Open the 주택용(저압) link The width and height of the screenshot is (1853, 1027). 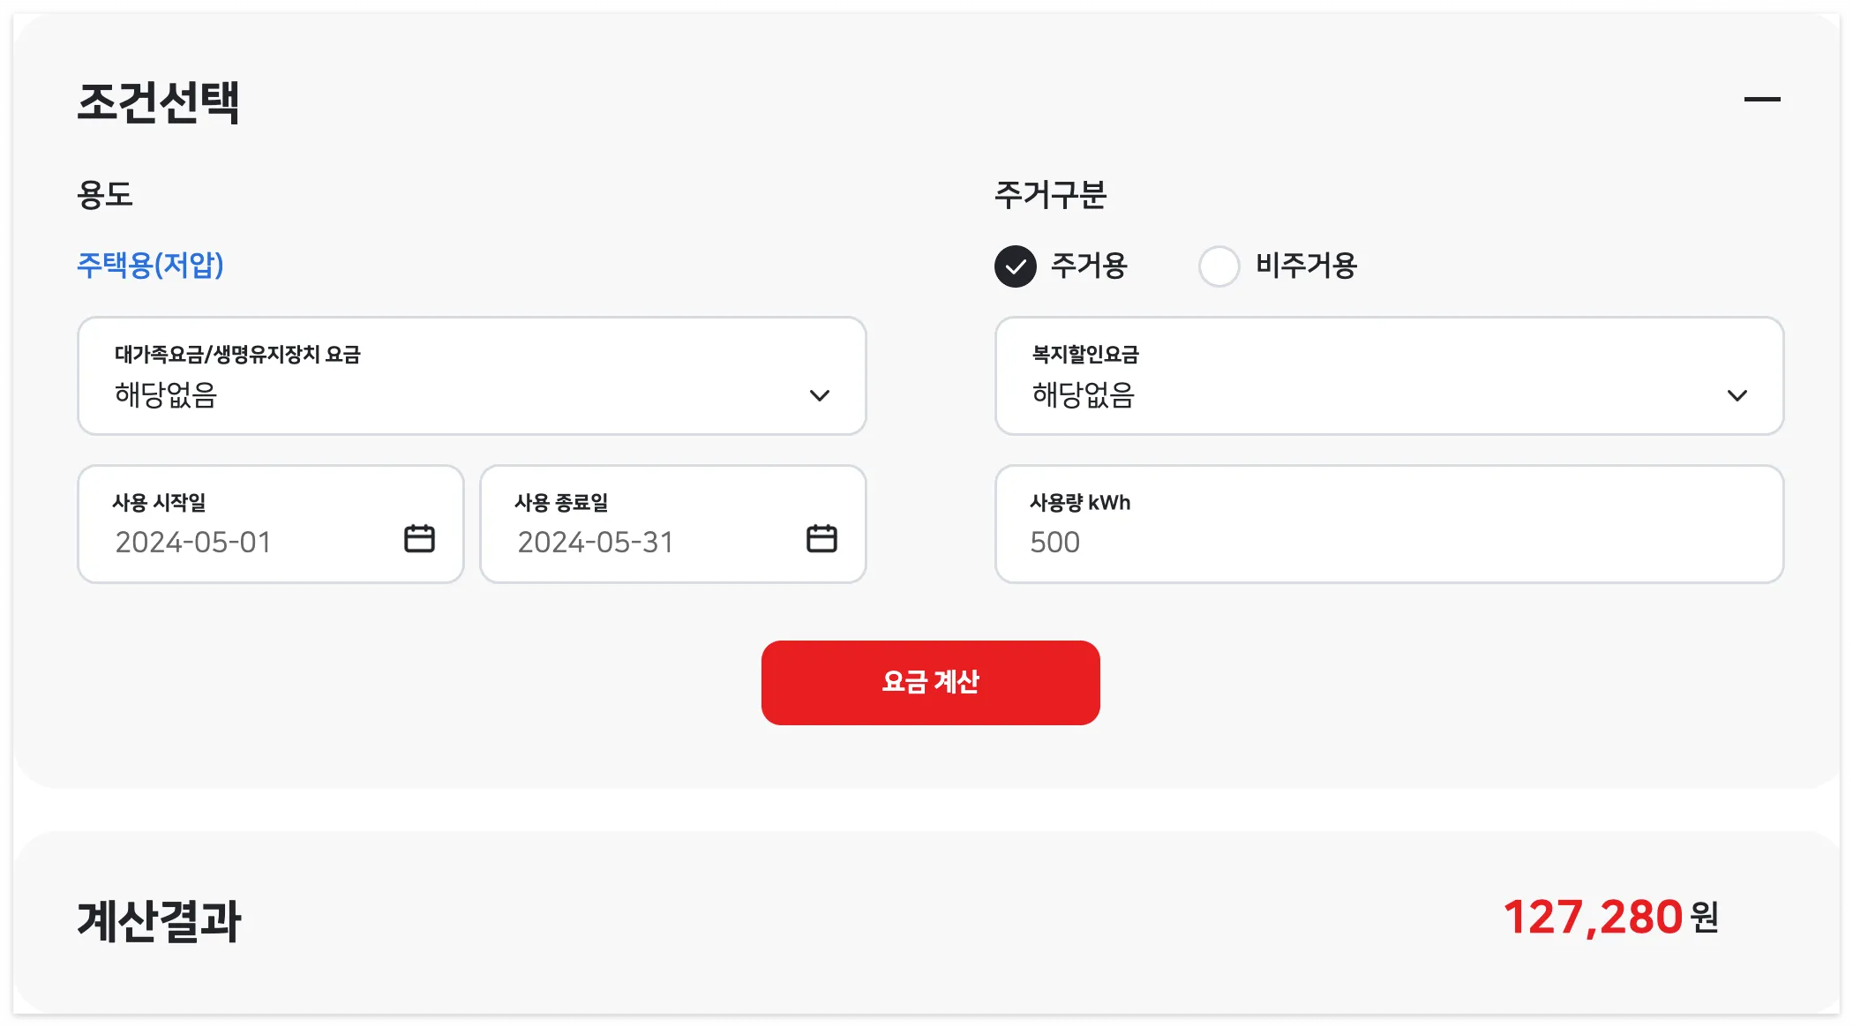pyautogui.click(x=151, y=264)
